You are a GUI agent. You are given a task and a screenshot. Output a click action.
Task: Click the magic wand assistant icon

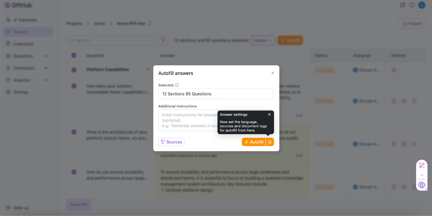(x=422, y=165)
